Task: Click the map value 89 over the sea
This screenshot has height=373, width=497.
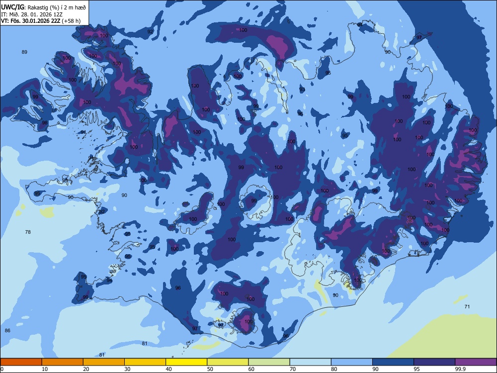Action: tap(24, 52)
